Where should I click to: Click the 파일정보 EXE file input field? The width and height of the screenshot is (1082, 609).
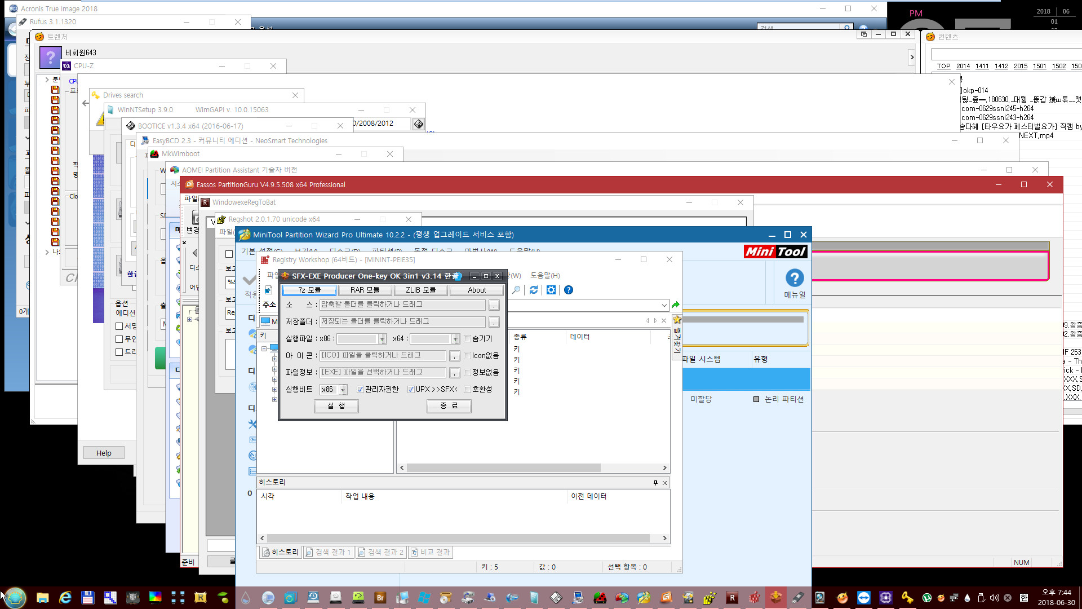pyautogui.click(x=383, y=372)
